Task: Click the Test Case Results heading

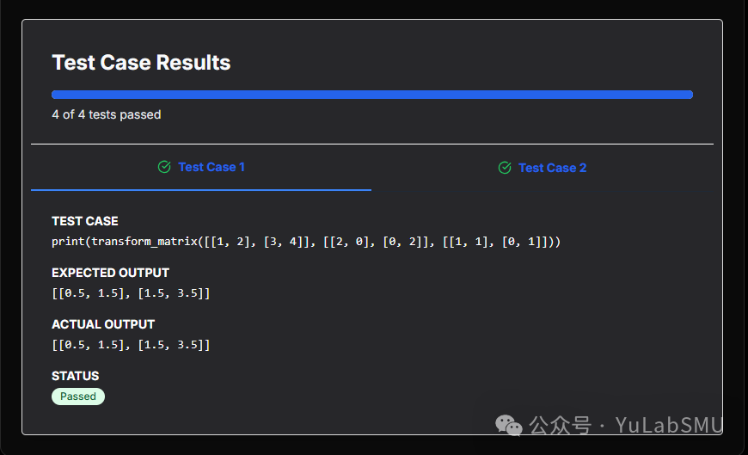Action: pos(141,63)
